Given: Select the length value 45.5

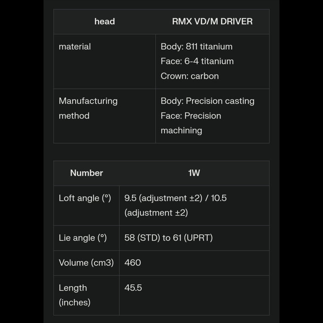Looking at the screenshot, I should 133,288.
